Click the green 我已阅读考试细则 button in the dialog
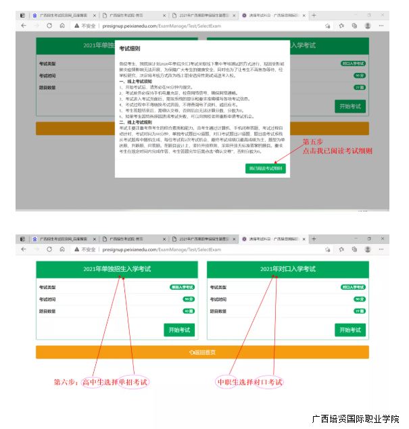Image resolution: width=409 pixels, height=429 pixels. pos(266,168)
